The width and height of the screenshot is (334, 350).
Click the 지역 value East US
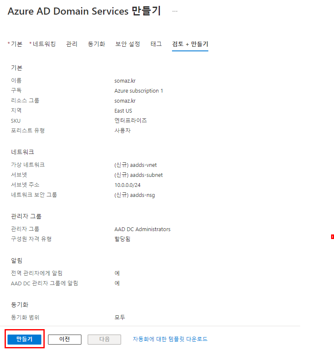123,111
